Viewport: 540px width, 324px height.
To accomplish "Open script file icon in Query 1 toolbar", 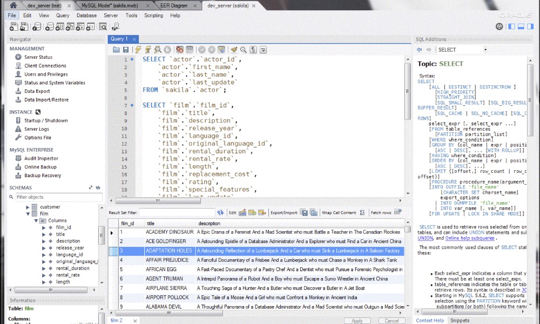I will tap(117, 50).
